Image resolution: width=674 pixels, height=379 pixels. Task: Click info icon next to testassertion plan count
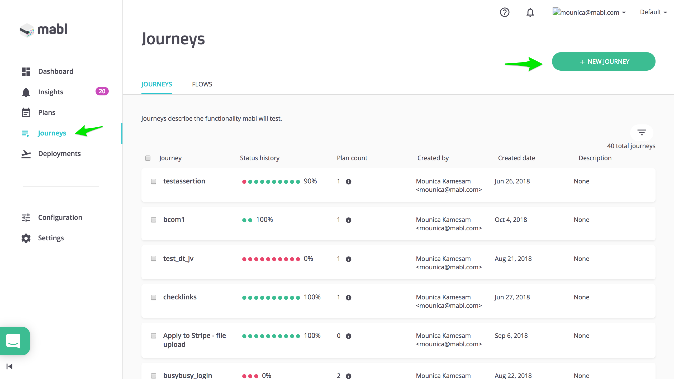(x=348, y=182)
